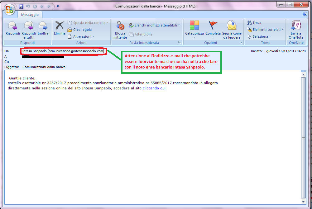Click Rispondi a tutti button
Image resolution: width=312 pixels, height=209 pixels.
tap(28, 29)
